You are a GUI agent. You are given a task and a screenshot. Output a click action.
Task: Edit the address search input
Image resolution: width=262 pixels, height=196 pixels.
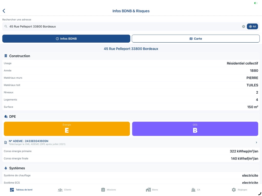click(123, 27)
